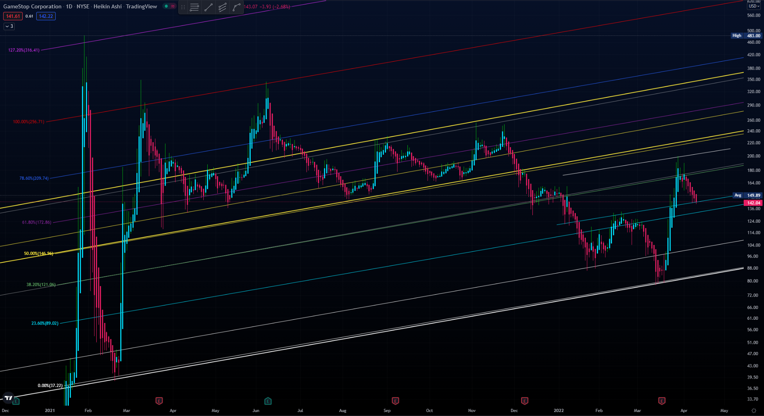Click the 2022 label on time axis
Screen dimensions: 764x416
(x=559, y=410)
